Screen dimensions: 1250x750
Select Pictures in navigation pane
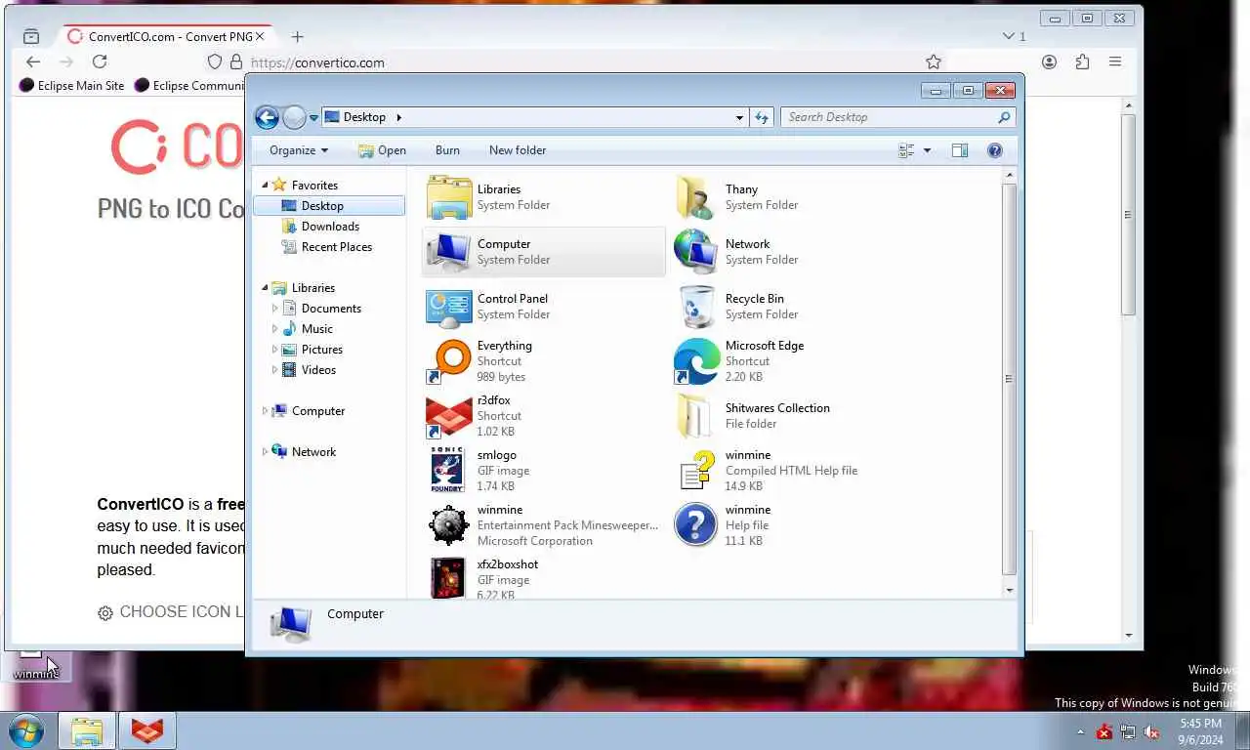(321, 350)
